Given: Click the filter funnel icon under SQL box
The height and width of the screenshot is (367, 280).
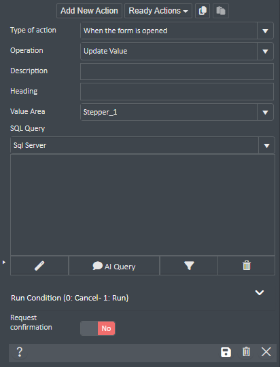Looking at the screenshot, I should 189,266.
